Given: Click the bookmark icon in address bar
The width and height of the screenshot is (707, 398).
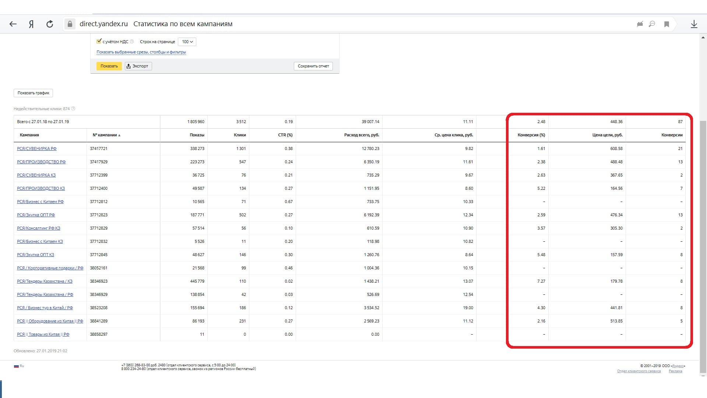Looking at the screenshot, I should click(666, 24).
